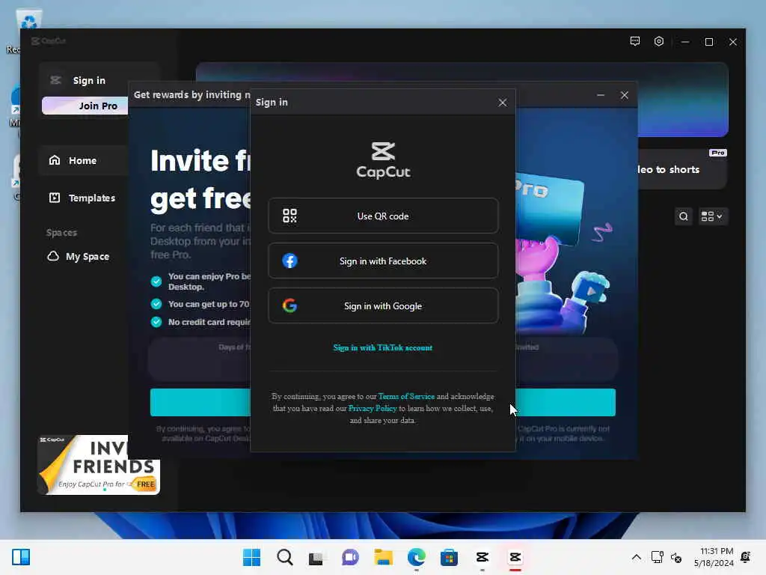The width and height of the screenshot is (766, 575).
Task: Click the CapCut logo in Sign in dialog
Action: coord(383,160)
